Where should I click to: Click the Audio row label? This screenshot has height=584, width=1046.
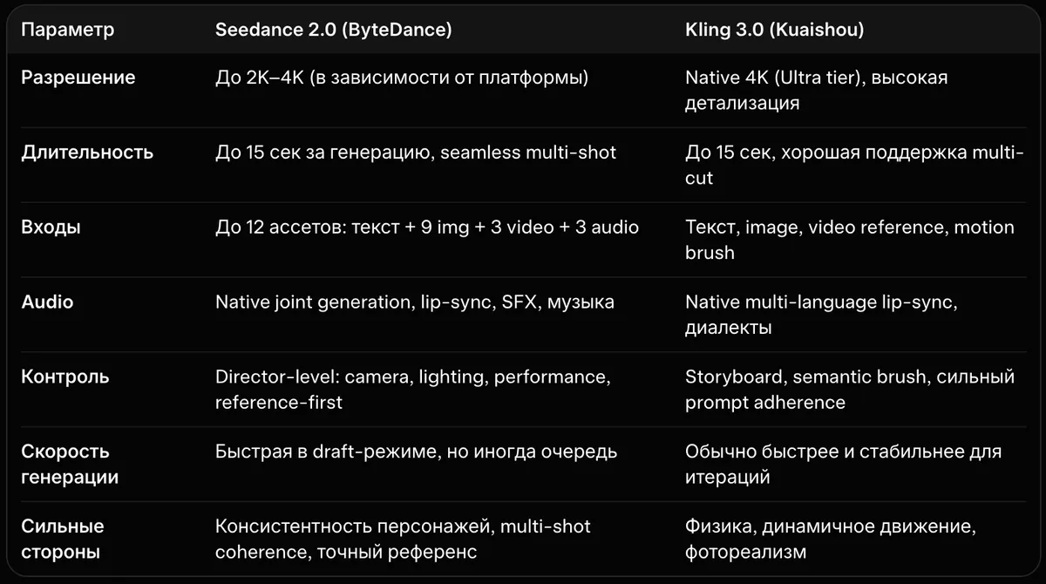coord(47,302)
